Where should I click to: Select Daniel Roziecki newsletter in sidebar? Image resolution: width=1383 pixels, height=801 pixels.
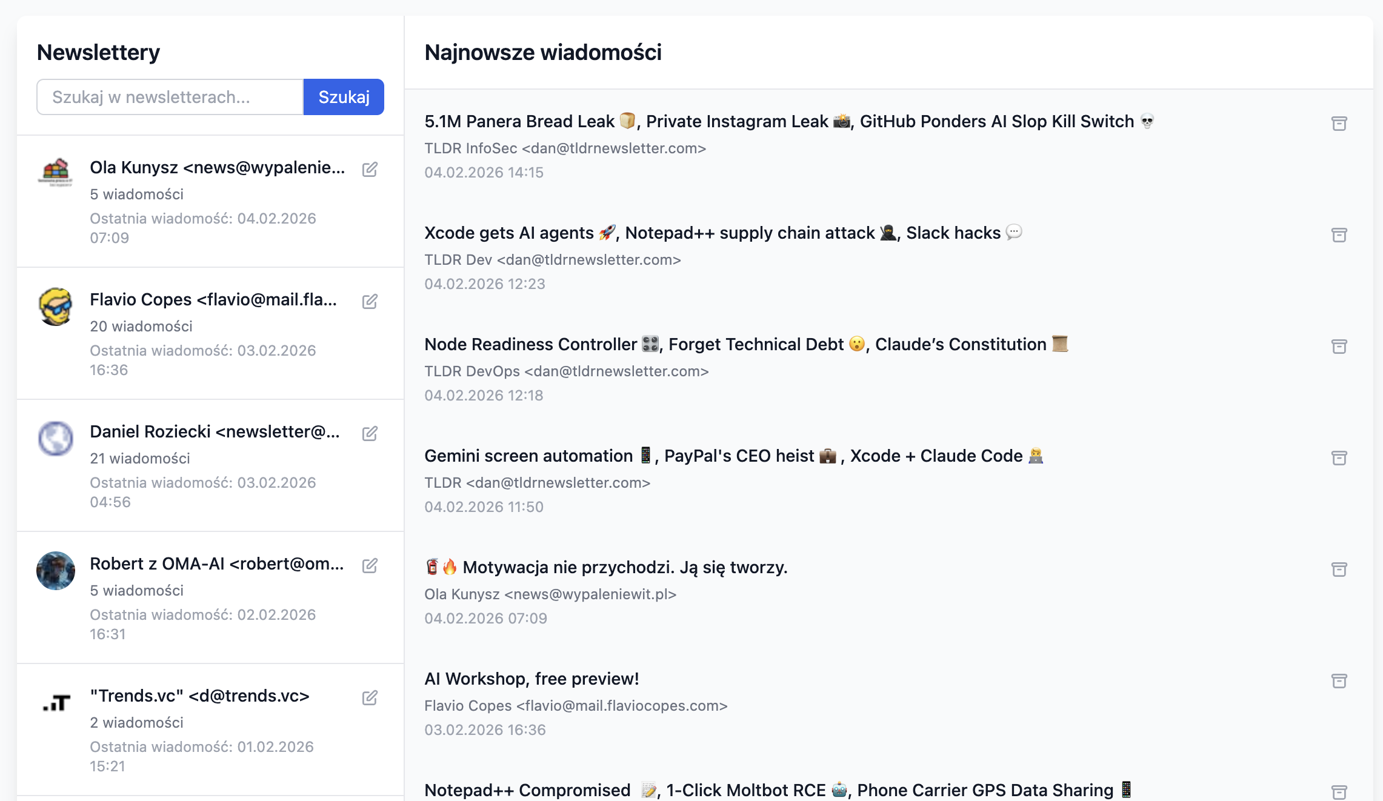click(x=210, y=465)
